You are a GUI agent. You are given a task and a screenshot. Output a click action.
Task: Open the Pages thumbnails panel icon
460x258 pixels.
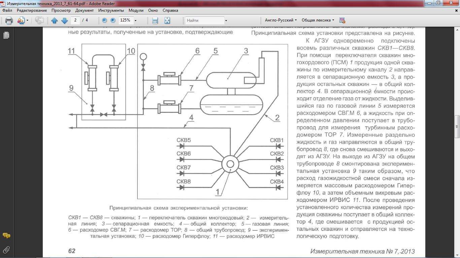(x=6, y=35)
